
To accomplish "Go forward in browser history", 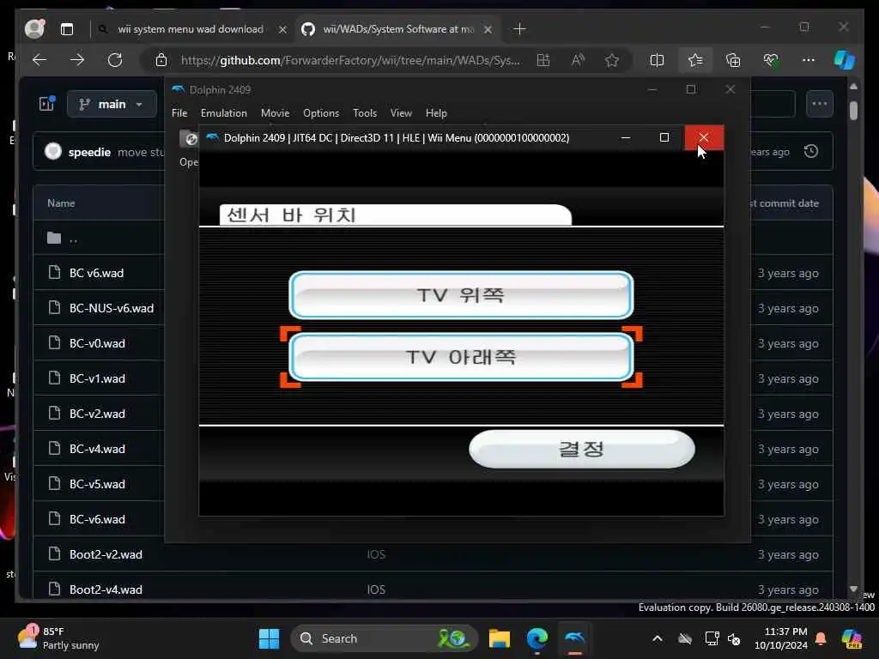I will click(x=76, y=60).
